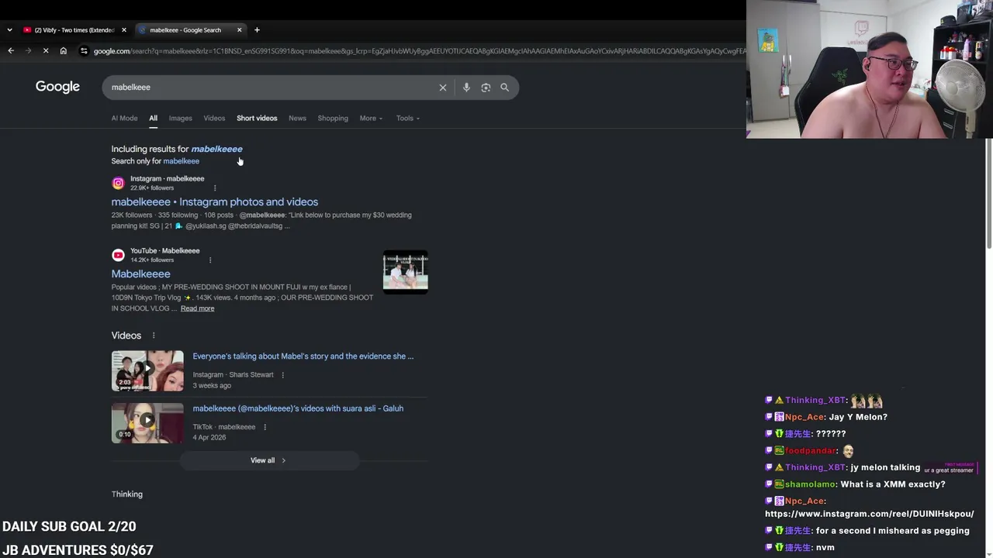Click 'What is a XMM exactly?' chat message
This screenshot has height=558, width=993.
tap(893, 484)
